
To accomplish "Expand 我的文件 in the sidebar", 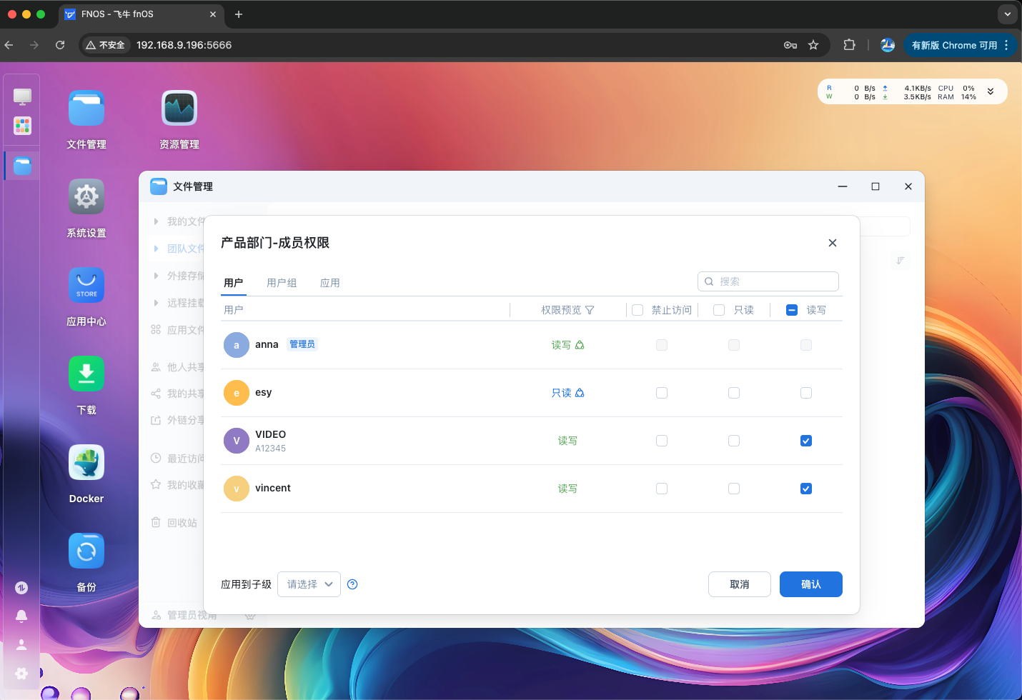I will (x=156, y=221).
